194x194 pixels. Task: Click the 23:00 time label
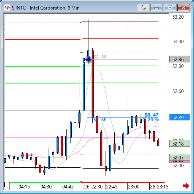pos(133,187)
